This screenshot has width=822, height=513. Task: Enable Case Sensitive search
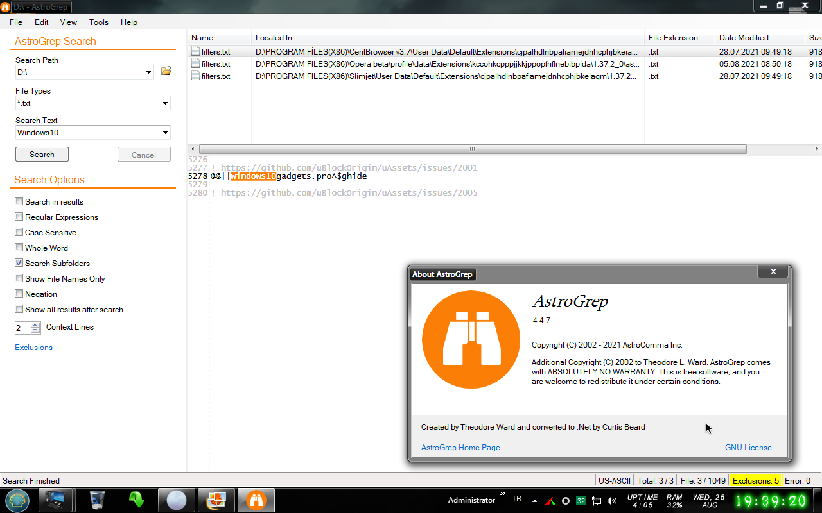click(x=19, y=232)
